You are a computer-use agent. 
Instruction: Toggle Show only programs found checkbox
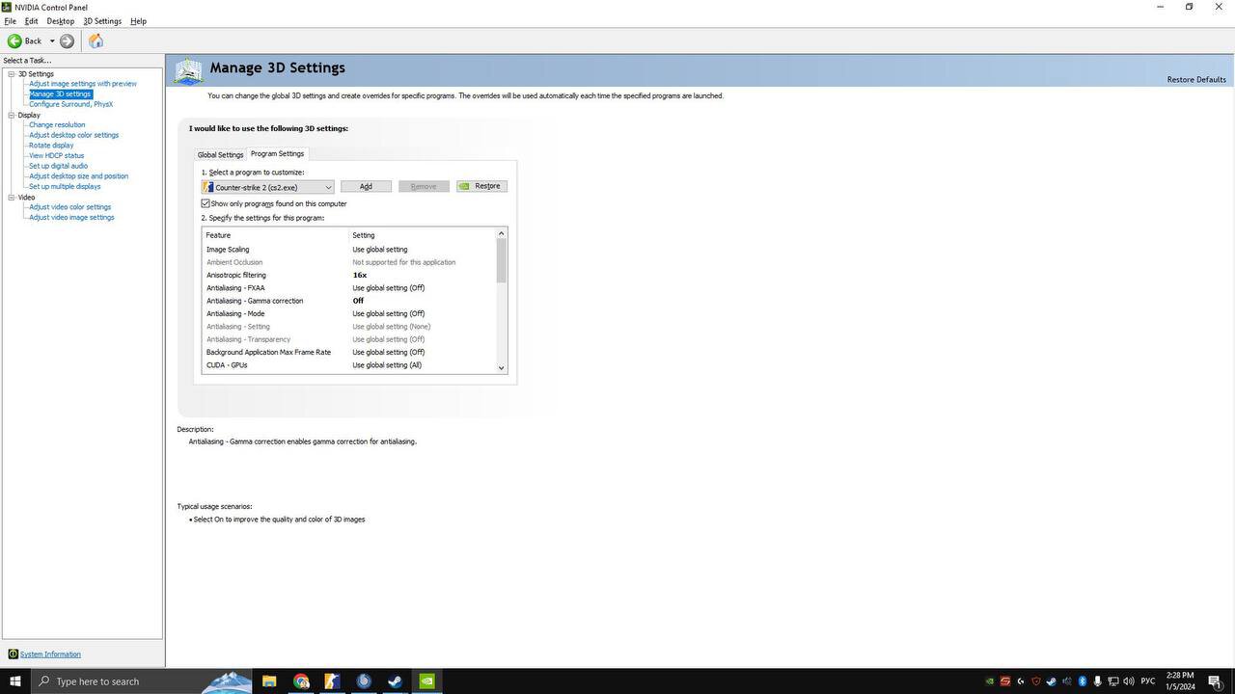coord(206,203)
